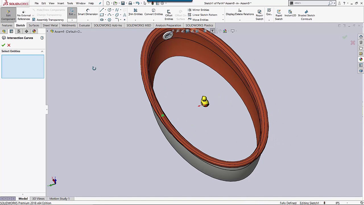Image resolution: width=364 pixels, height=205 pixels.
Task: Click the Repair Sketch tool
Action: tap(259, 15)
